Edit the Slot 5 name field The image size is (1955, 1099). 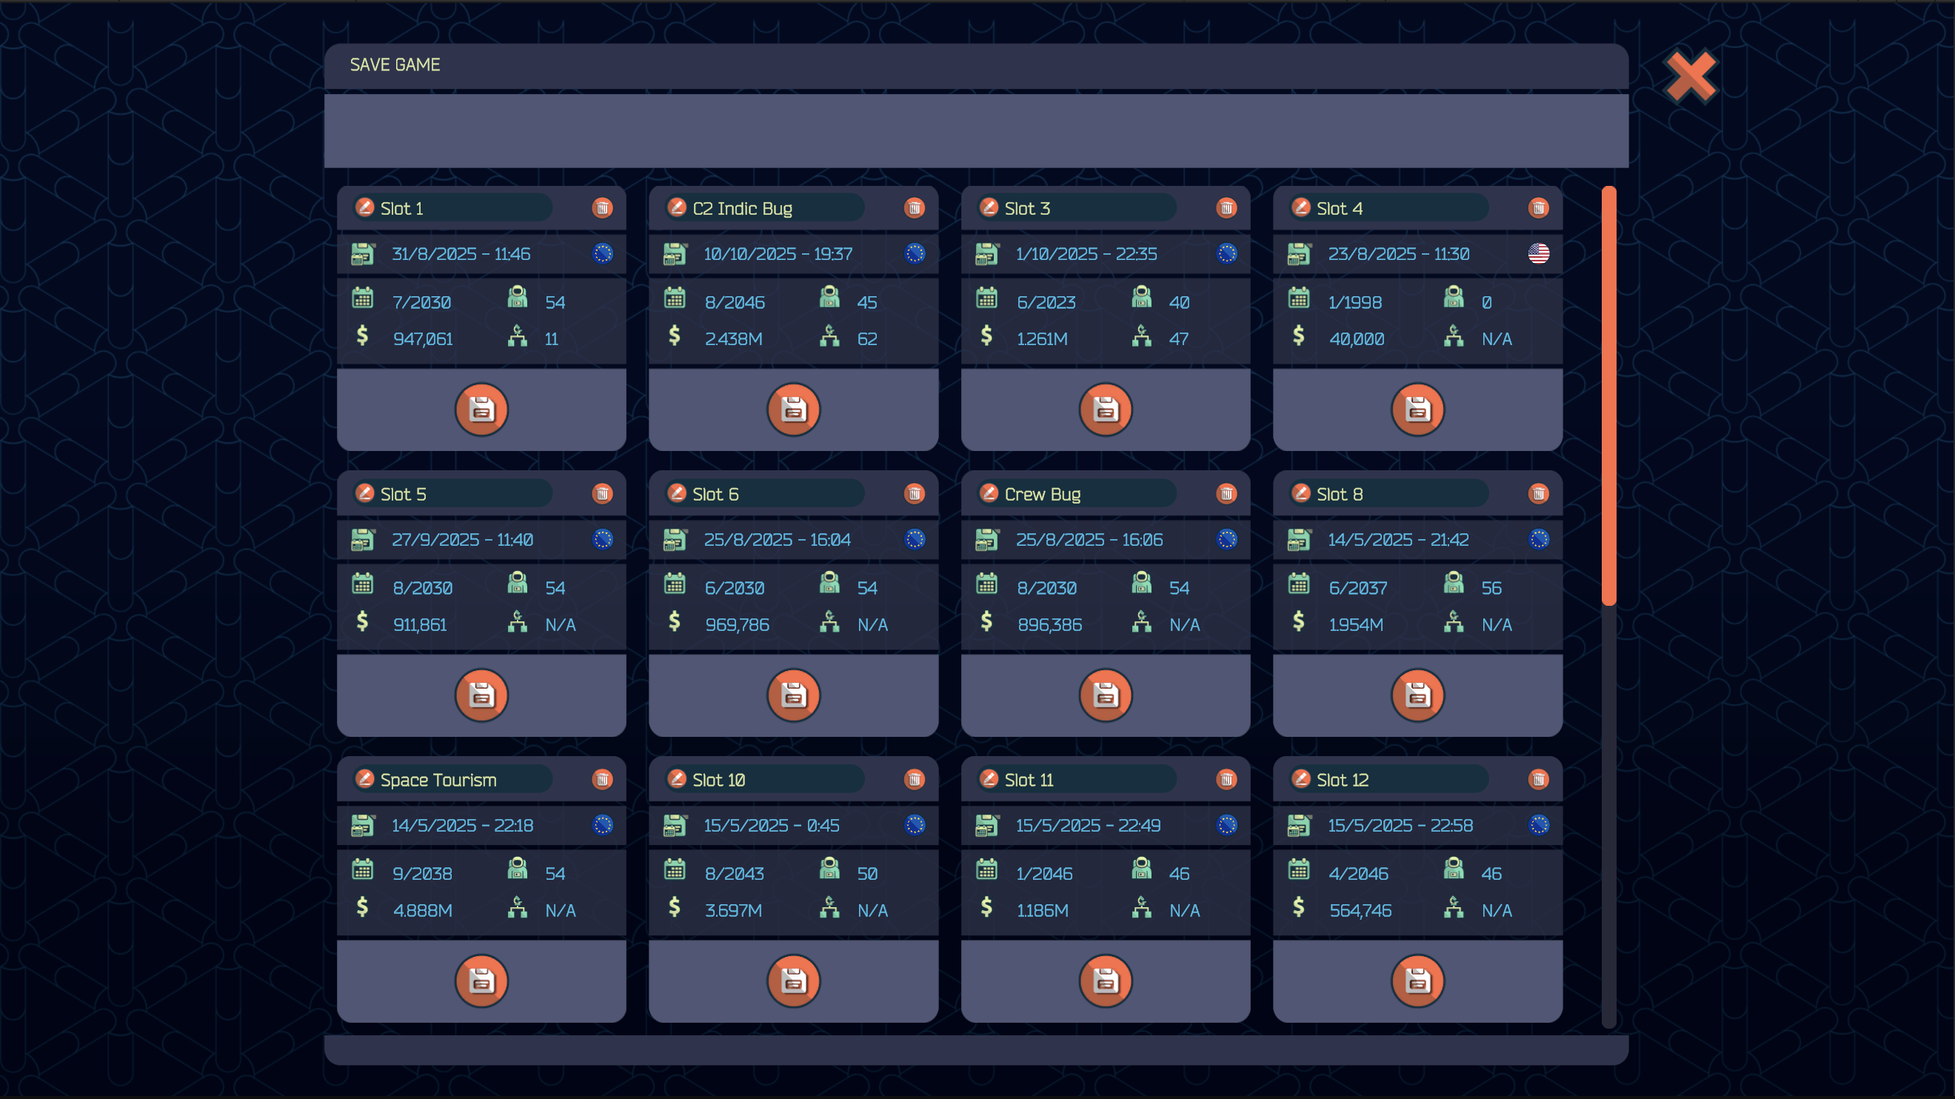pyautogui.click(x=463, y=494)
